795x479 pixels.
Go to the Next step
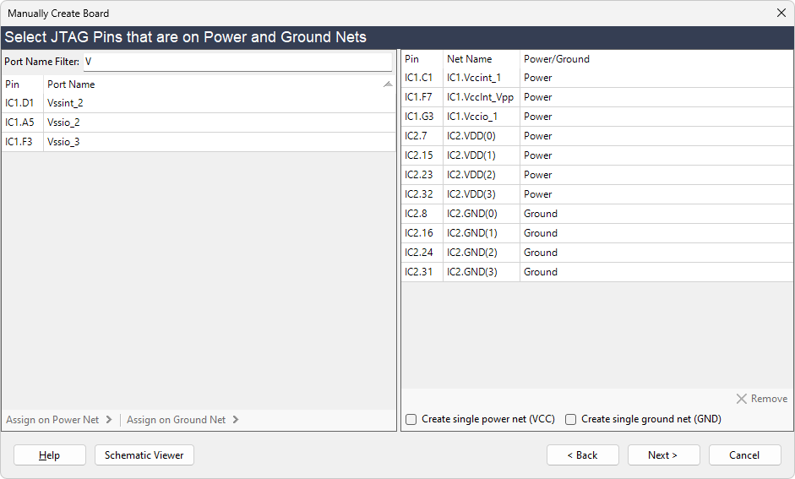click(663, 455)
